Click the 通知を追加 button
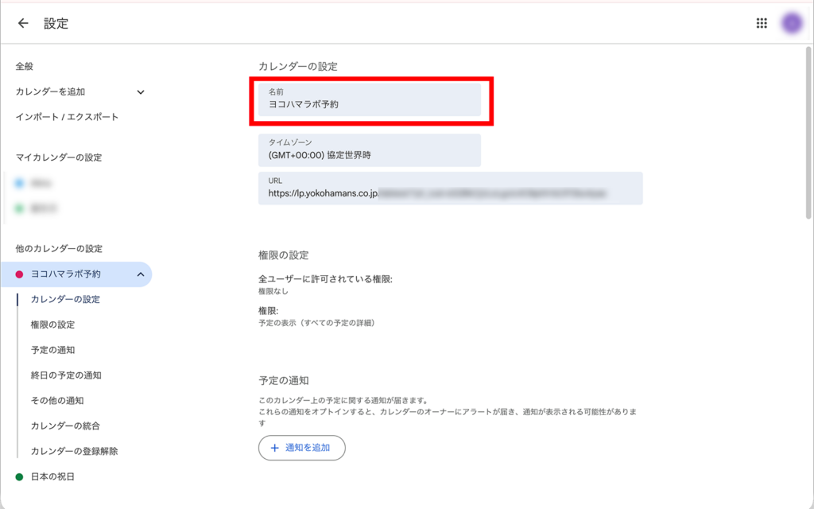 click(302, 448)
